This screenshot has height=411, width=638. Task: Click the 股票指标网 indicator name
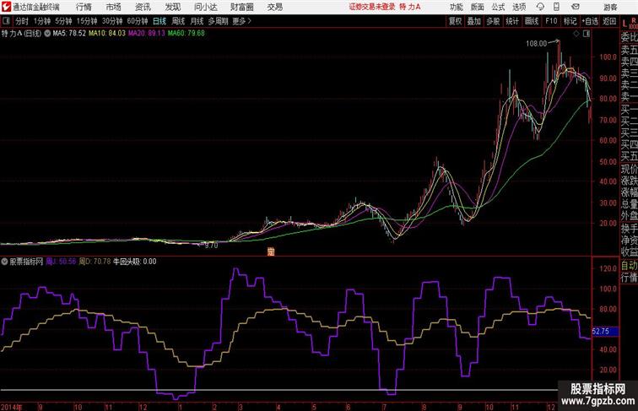(x=26, y=262)
